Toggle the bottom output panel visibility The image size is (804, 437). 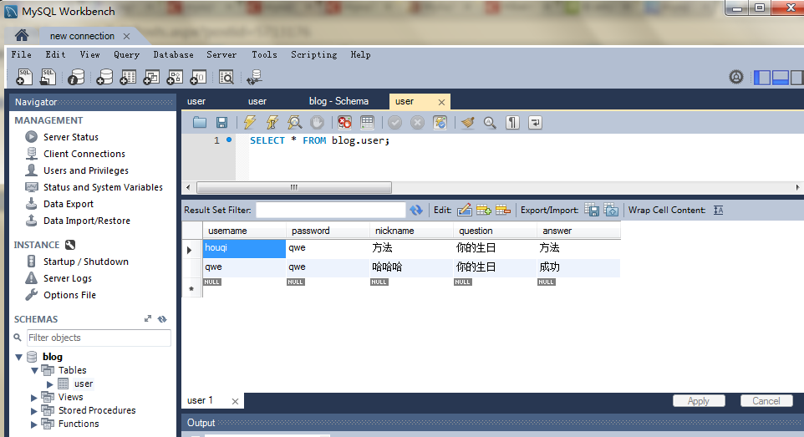click(x=780, y=78)
